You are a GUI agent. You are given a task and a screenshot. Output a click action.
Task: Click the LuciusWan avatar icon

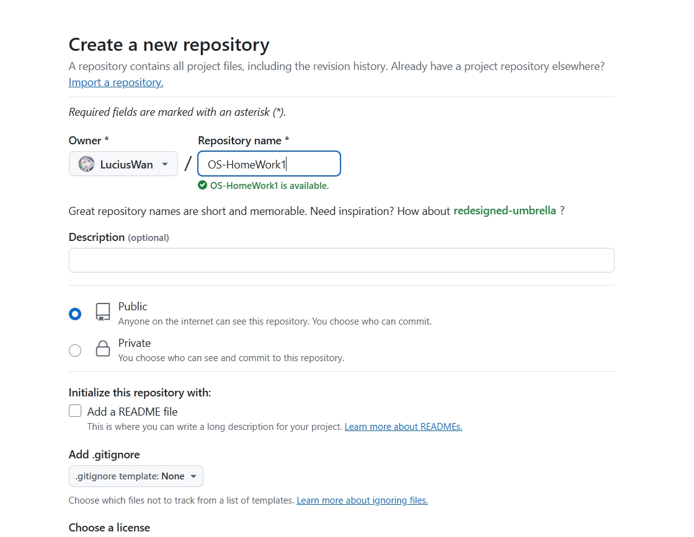click(x=86, y=164)
